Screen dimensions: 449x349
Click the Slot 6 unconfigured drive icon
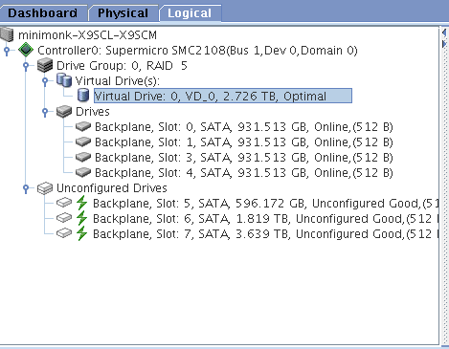(64, 218)
